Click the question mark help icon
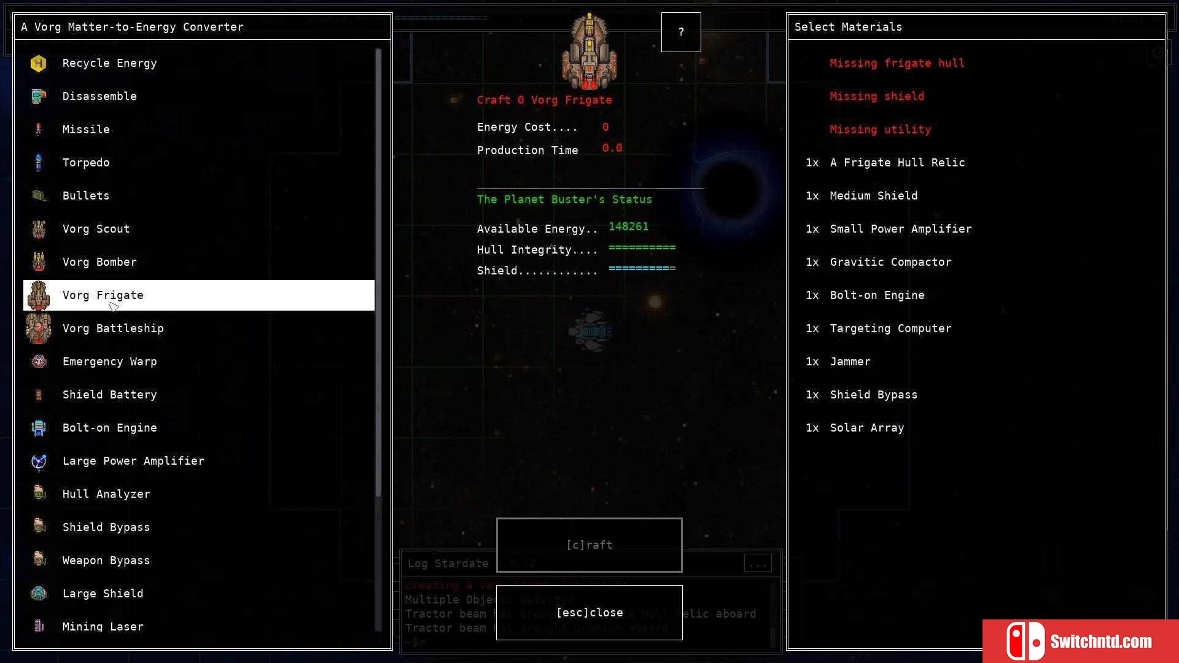This screenshot has height=663, width=1179. (x=680, y=31)
